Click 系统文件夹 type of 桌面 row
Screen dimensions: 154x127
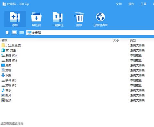click(137, 65)
